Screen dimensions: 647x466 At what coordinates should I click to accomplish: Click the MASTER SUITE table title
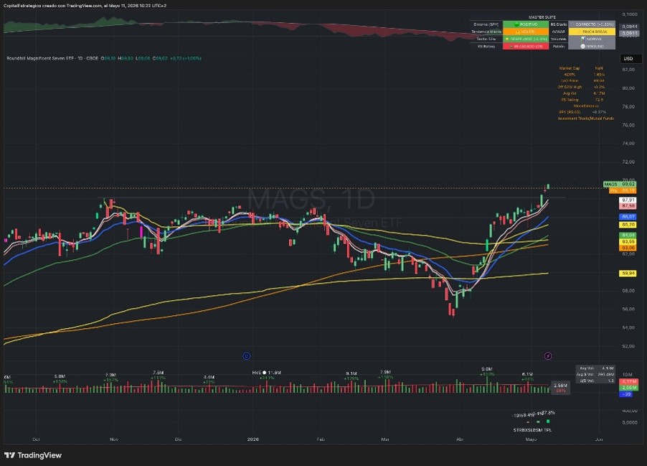coord(542,17)
